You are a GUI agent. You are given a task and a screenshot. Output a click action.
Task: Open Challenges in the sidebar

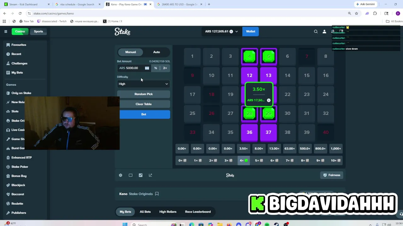pos(20,63)
